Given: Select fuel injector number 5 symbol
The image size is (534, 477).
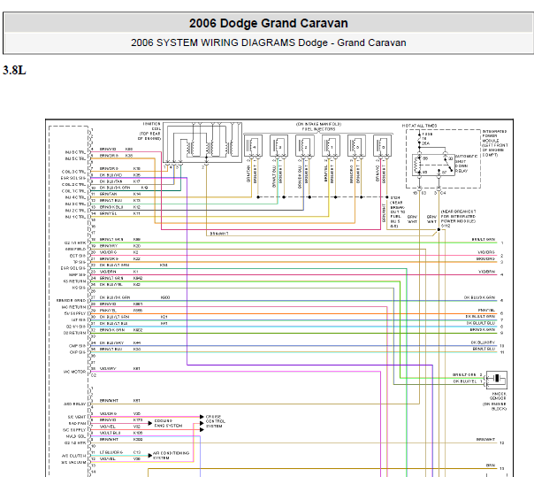Looking at the screenshot, I should [x=356, y=146].
